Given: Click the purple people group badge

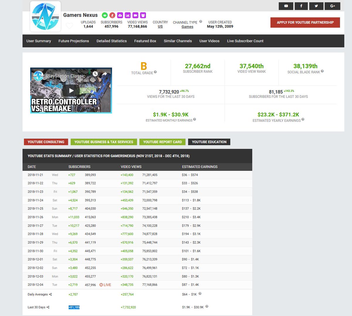Looking at the screenshot, I should [x=143, y=15].
